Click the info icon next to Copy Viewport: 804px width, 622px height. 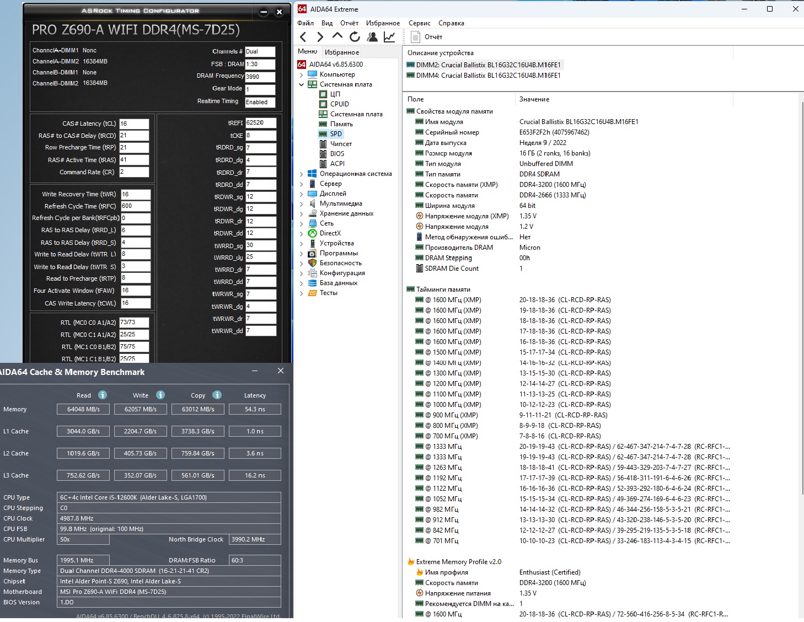217,395
